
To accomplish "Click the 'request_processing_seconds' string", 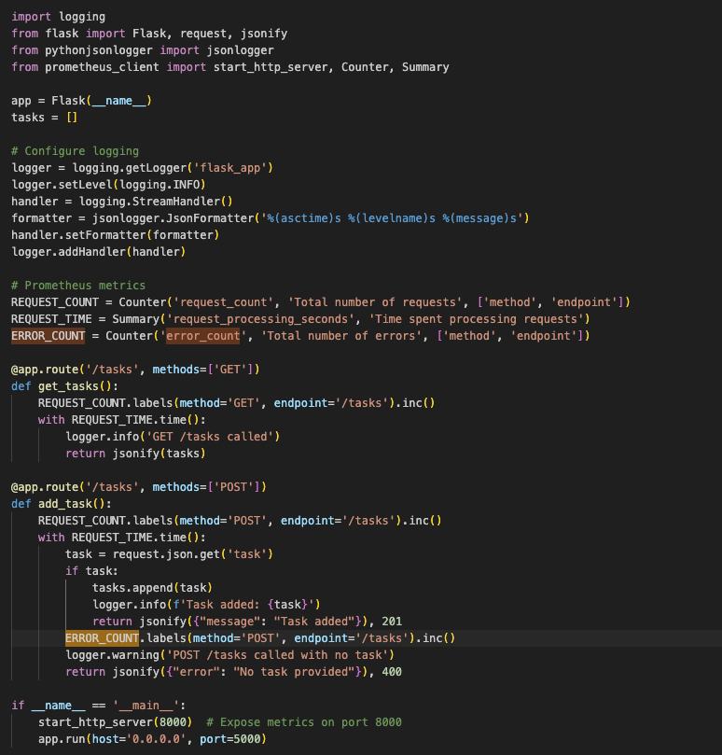I will [261, 319].
